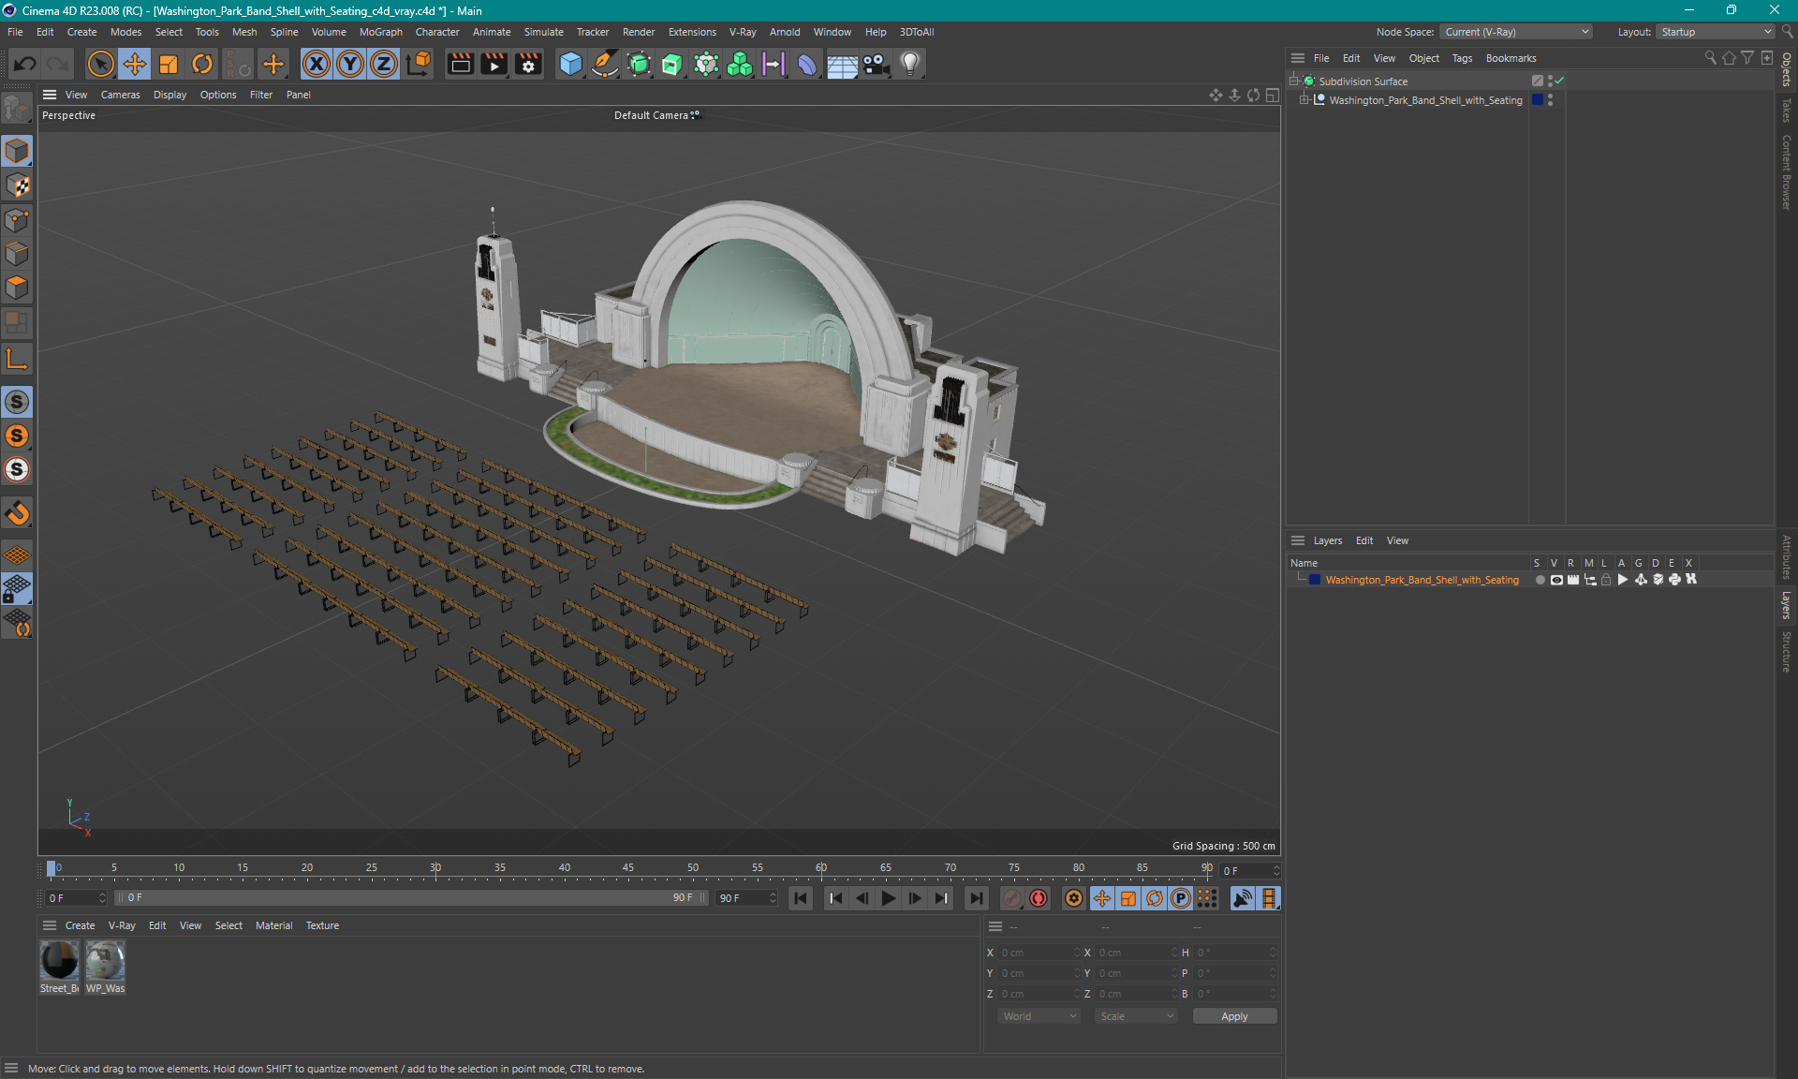Toggle Y axis lock
The width and height of the screenshot is (1798, 1079).
(x=350, y=64)
